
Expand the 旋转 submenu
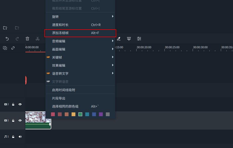(x=80, y=17)
